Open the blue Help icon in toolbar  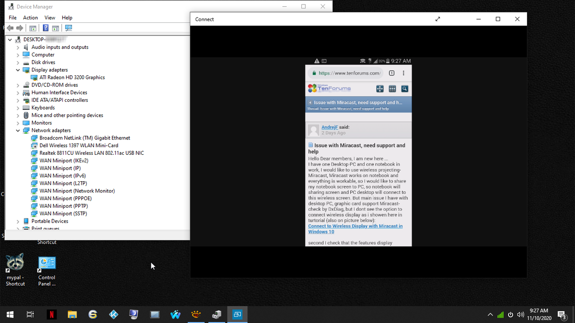[x=45, y=28]
